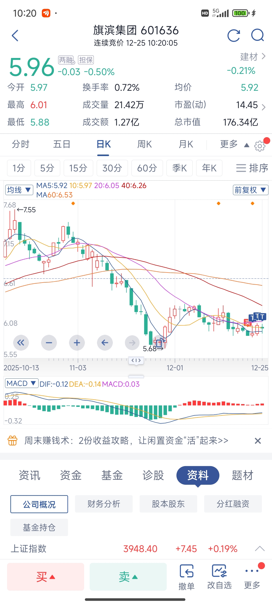
Task: Open the MACD indicator dropdown
Action: click(21, 383)
